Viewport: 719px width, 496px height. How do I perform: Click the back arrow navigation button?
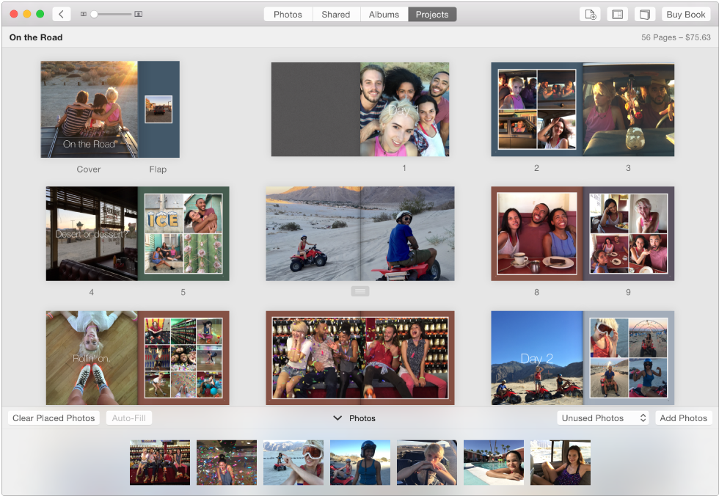click(62, 14)
